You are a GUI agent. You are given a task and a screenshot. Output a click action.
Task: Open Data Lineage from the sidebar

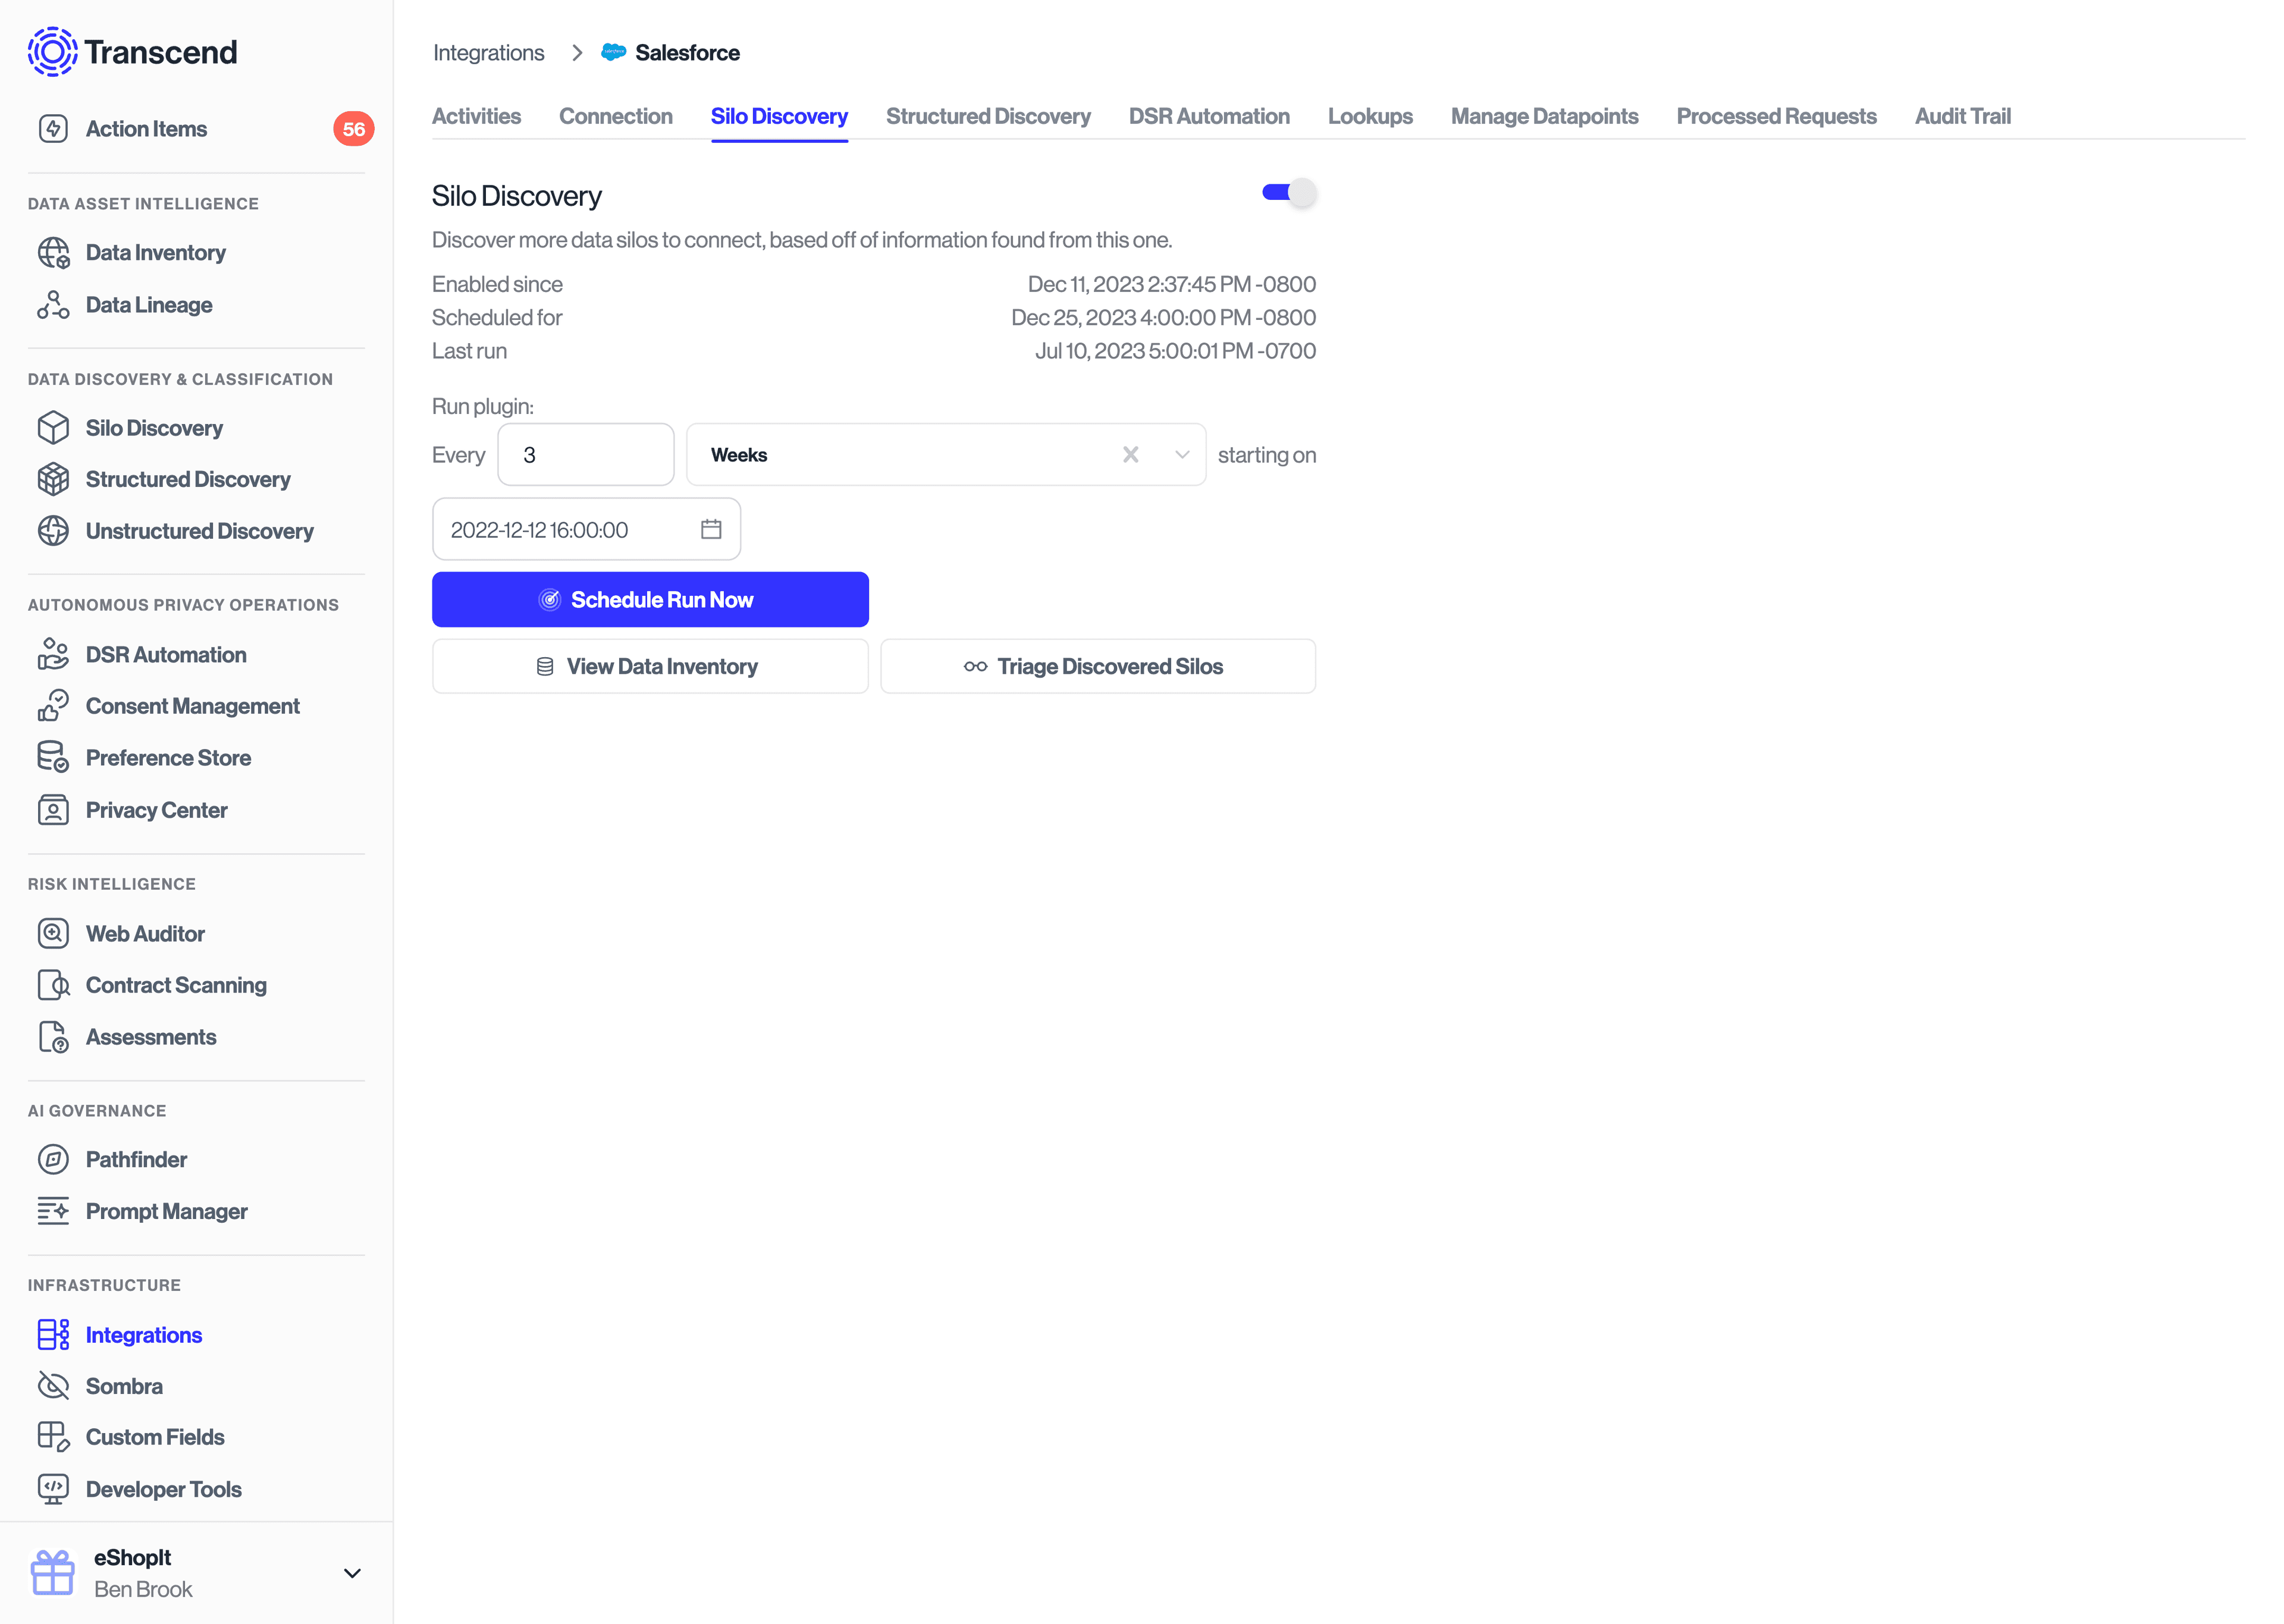pos(148,304)
